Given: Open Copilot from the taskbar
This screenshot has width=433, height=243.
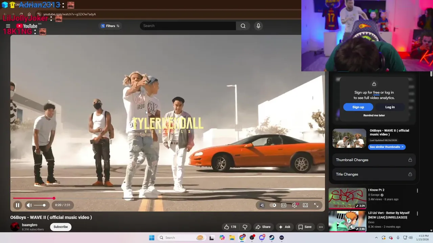Looking at the screenshot, I should tap(222, 238).
